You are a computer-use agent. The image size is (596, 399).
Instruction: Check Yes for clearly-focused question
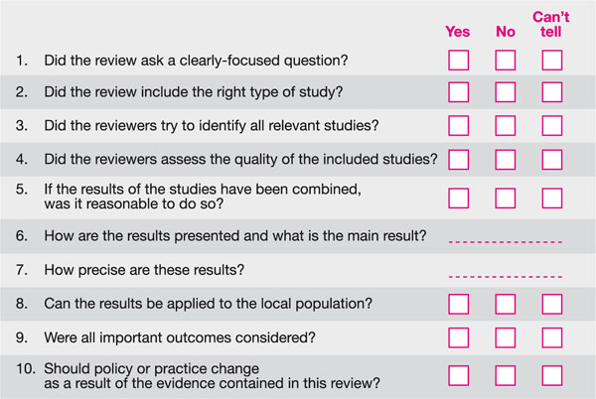(458, 61)
